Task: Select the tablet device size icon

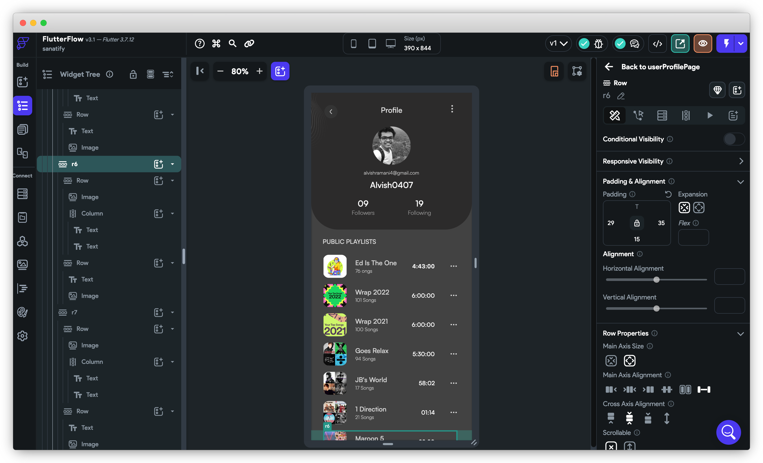Action: tap(372, 44)
